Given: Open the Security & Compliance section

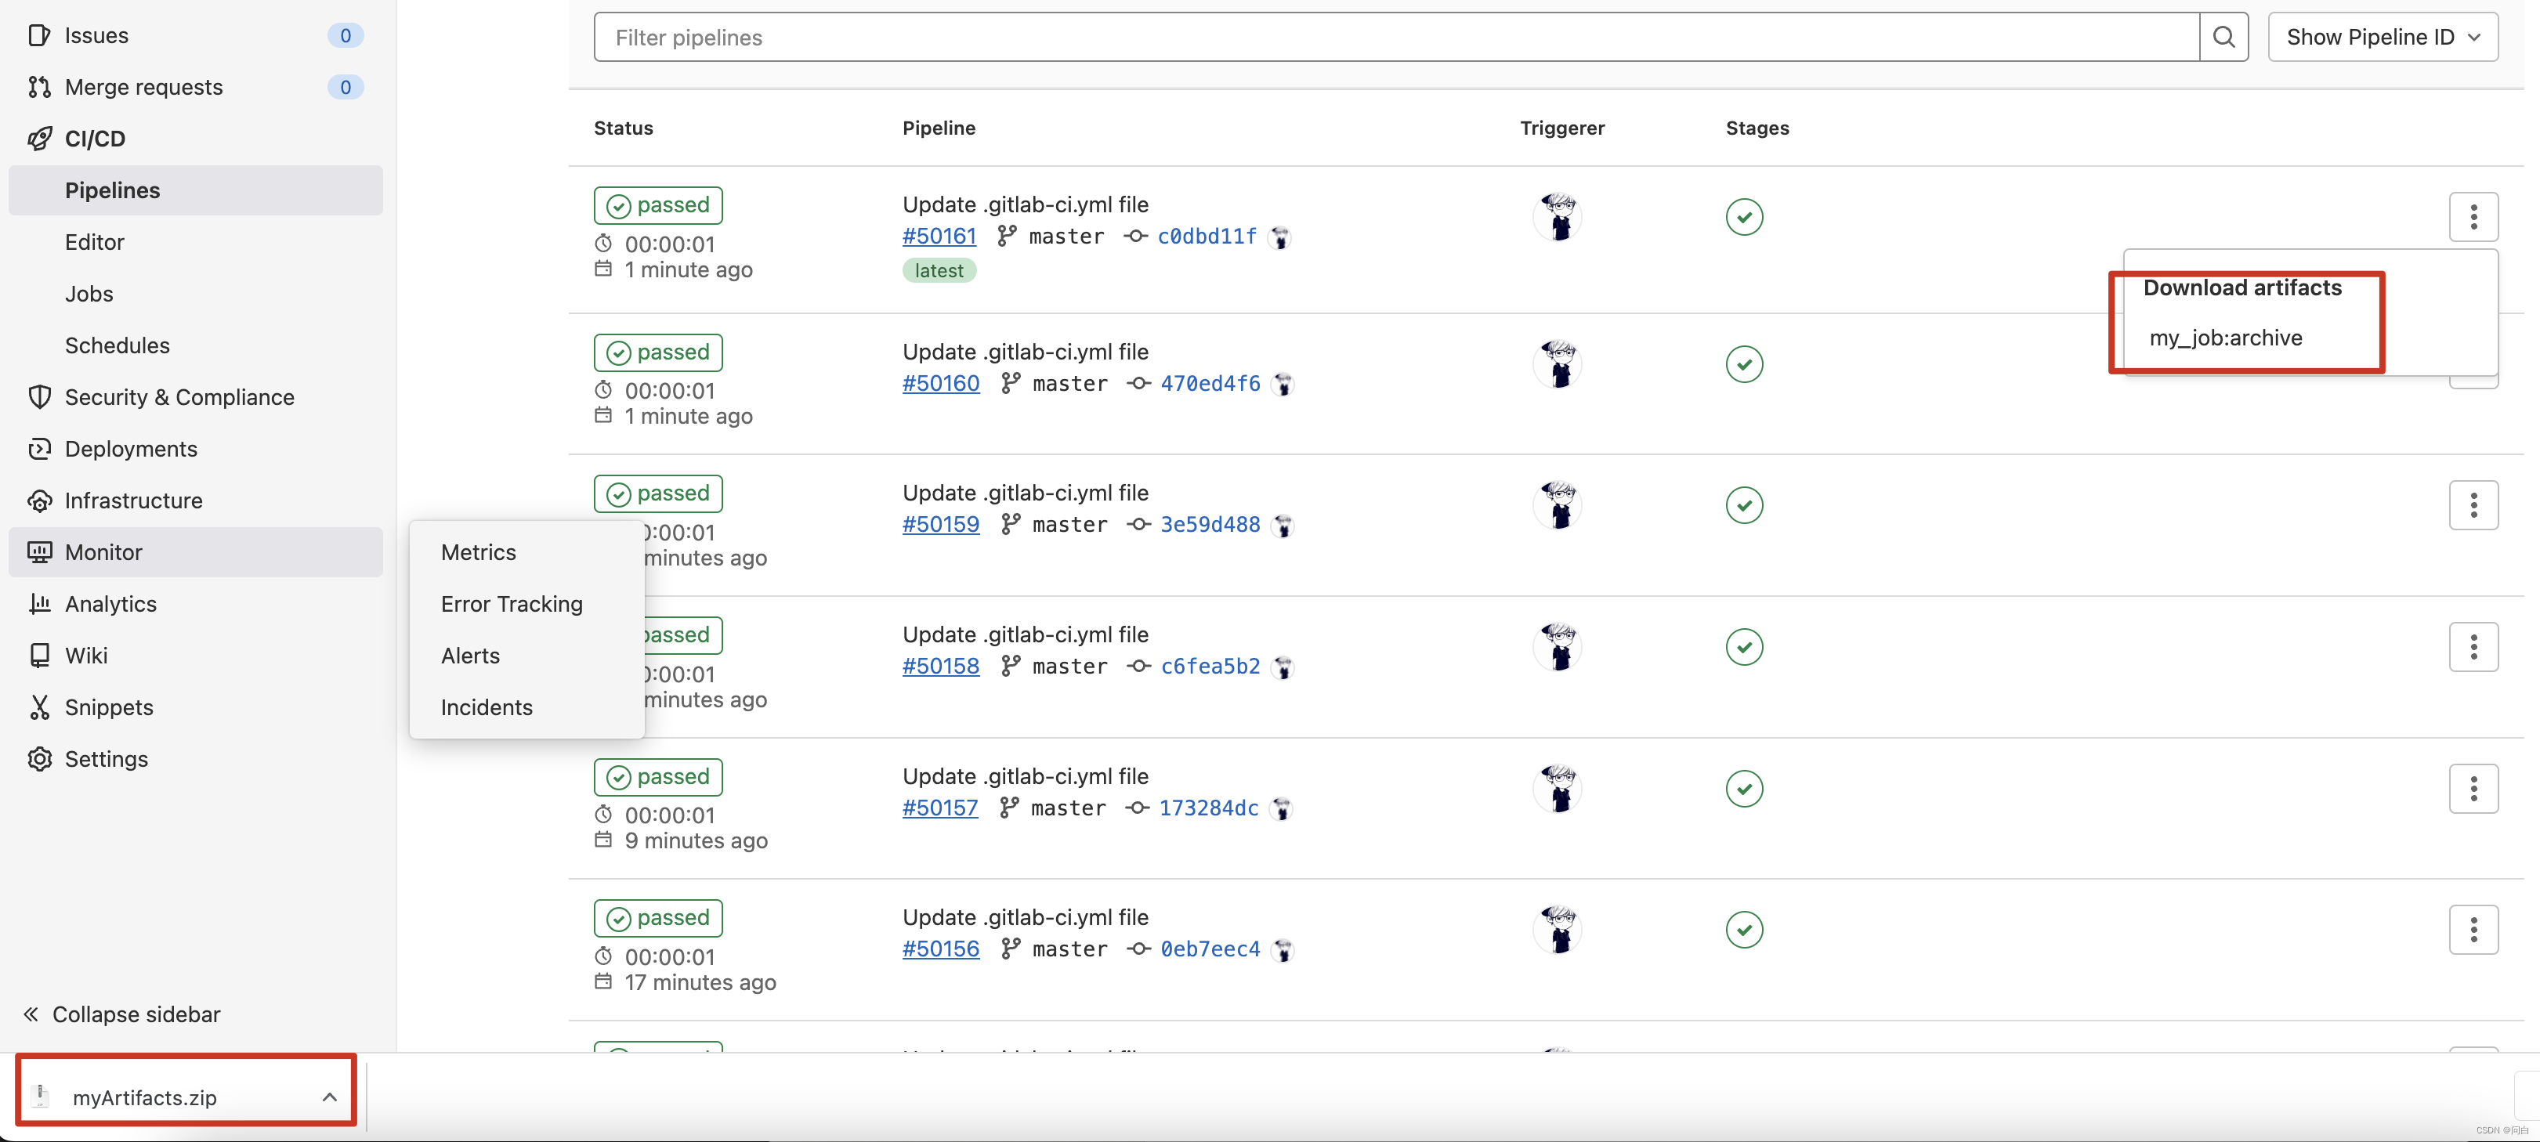Looking at the screenshot, I should pos(39,396).
